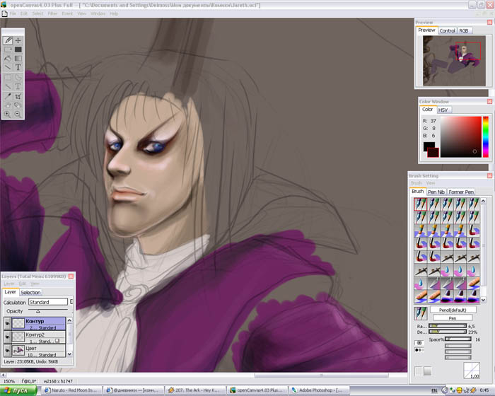Click the canvas thumbnail in Preview panel
Image resolution: width=495 pixels, height=396 pixels.
[454, 61]
